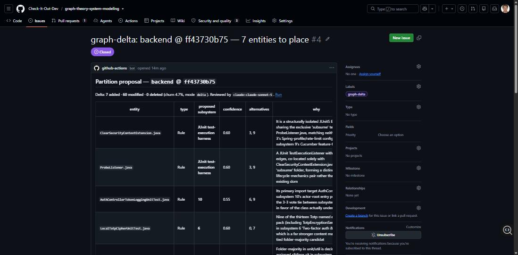Open the Security and quality tab

[x=216, y=21]
